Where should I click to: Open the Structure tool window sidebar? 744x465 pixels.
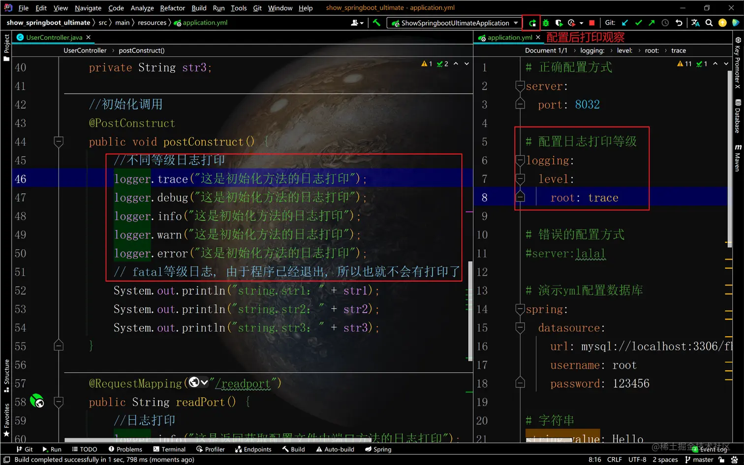point(6,376)
